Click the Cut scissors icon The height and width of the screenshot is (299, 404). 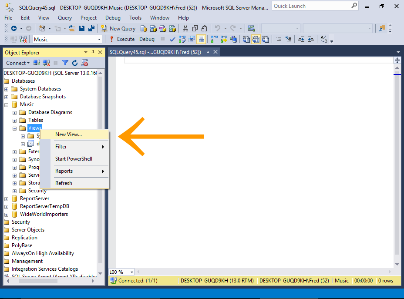tap(185, 28)
